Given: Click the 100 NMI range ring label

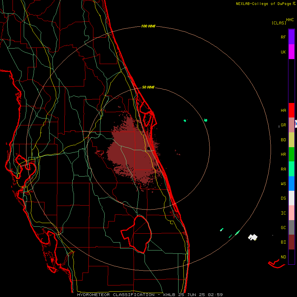Looking at the screenshot, I should pyautogui.click(x=148, y=26).
